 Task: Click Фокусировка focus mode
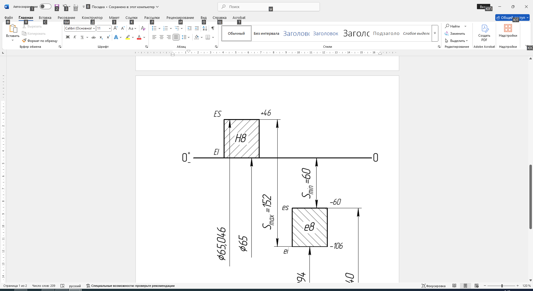coord(434,286)
